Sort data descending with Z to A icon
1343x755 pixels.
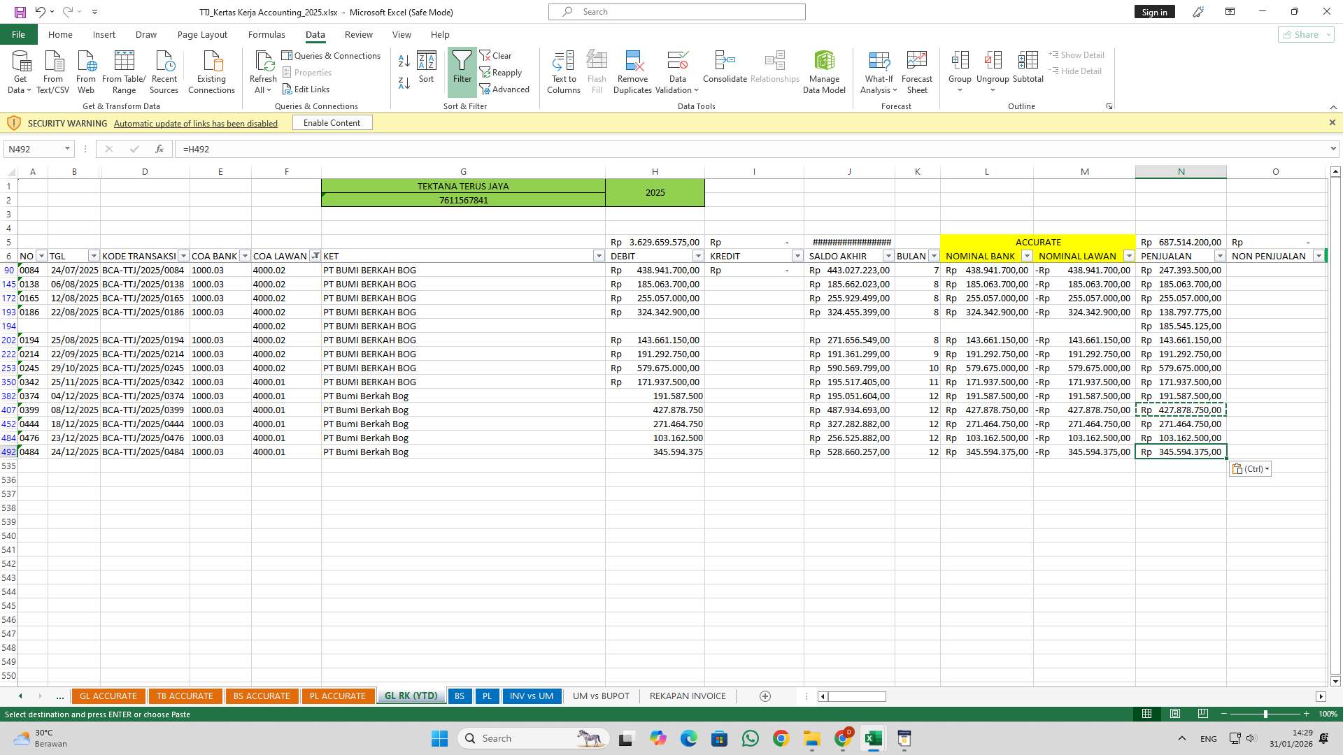point(404,82)
